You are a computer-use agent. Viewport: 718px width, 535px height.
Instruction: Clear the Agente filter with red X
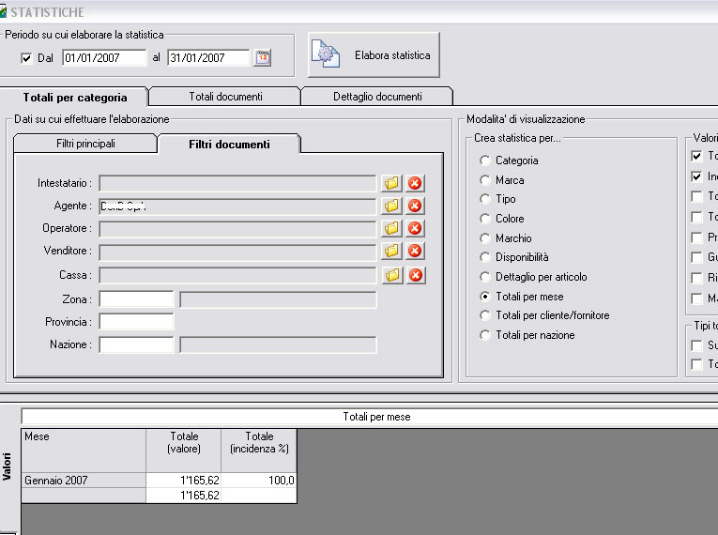tap(415, 206)
